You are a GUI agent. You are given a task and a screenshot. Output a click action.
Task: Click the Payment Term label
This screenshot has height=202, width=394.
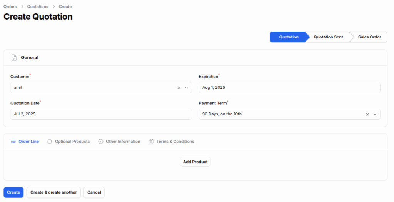(212, 103)
